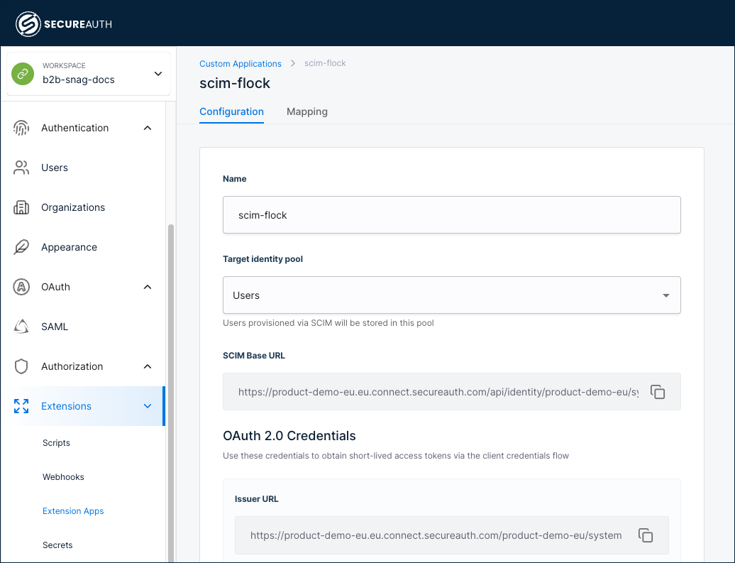735x563 pixels.
Task: Click the scim-flock breadcrumb text
Action: pos(325,63)
